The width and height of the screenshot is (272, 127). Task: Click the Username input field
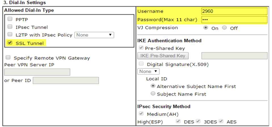[x=234, y=11]
